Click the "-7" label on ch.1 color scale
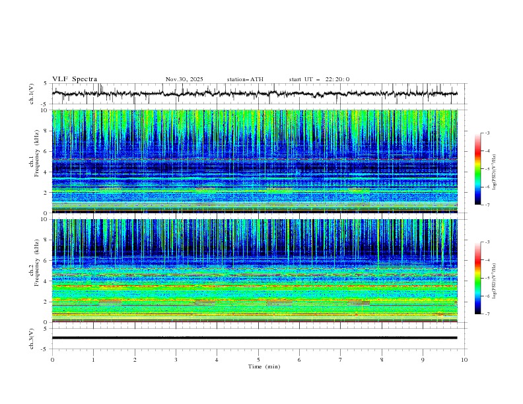Image resolution: width=523 pixels, height=404 pixels. click(487, 205)
